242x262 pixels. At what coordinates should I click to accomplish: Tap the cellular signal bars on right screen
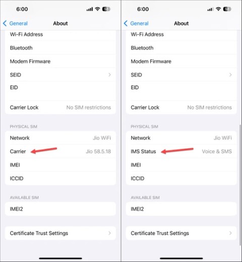(x=210, y=9)
